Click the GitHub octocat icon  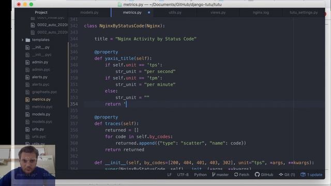pyautogui.click(x=257, y=175)
